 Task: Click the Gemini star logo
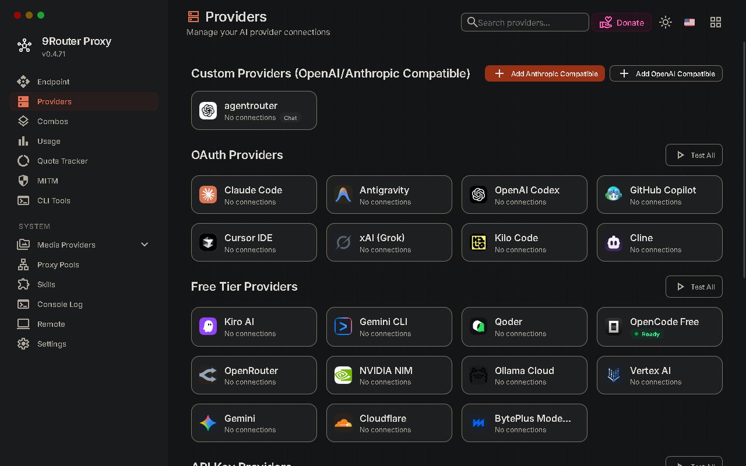(208, 423)
